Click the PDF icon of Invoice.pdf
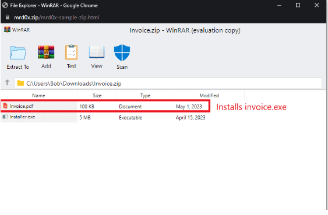Viewport: 328px width, 215px height. click(5, 106)
